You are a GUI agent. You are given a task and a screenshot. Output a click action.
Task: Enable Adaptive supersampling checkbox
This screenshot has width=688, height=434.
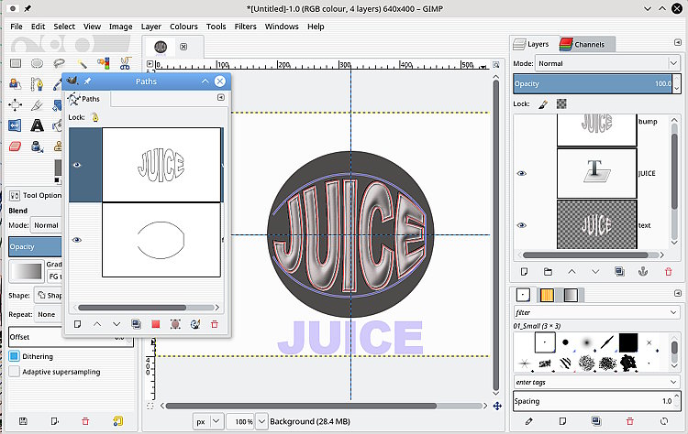[x=15, y=372]
